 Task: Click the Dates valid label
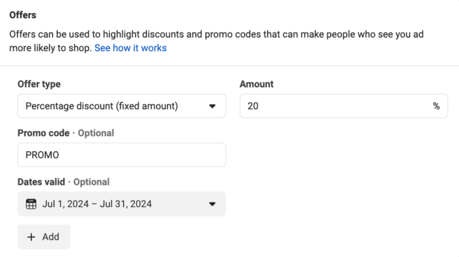click(41, 182)
